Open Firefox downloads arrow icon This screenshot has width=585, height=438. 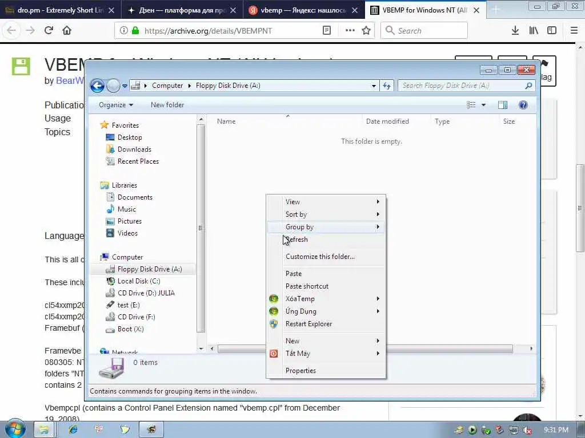515,31
